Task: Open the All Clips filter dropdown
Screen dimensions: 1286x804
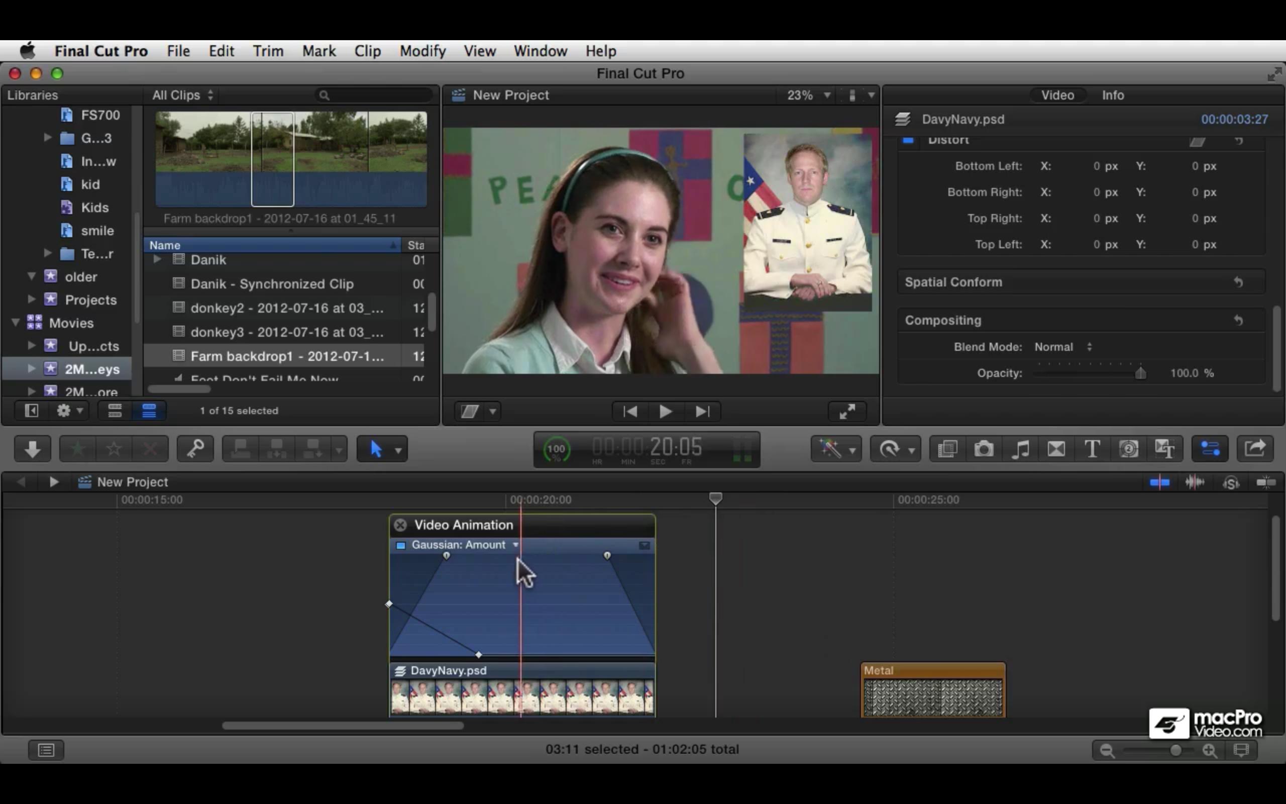Action: tap(182, 95)
